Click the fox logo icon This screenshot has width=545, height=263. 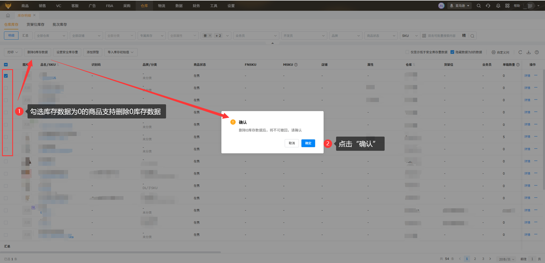click(x=8, y=6)
